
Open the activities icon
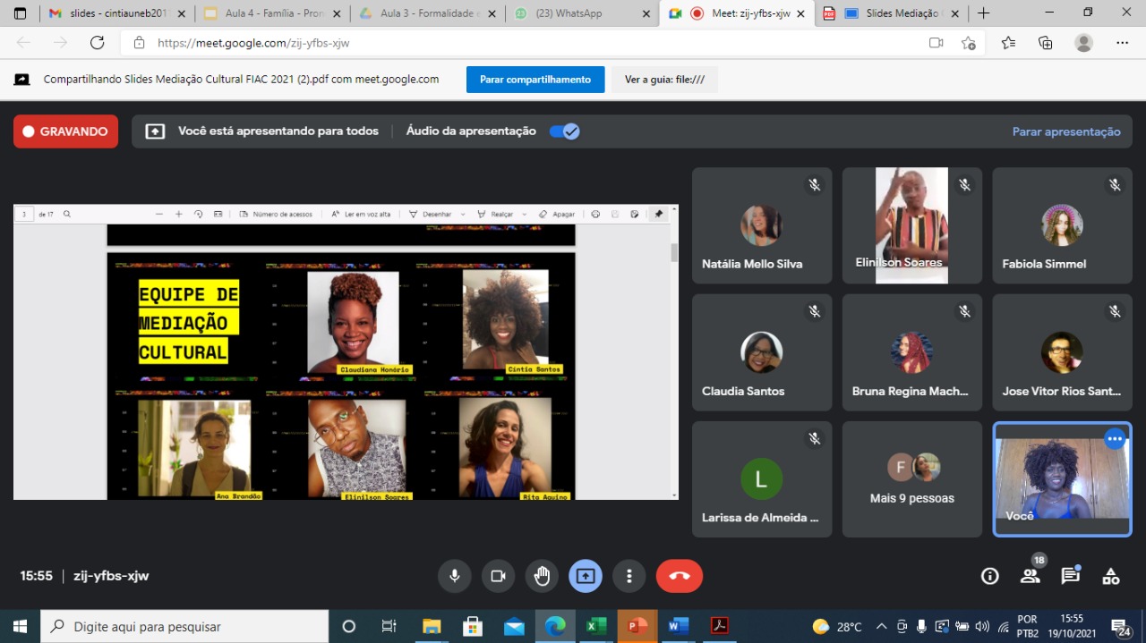[x=1110, y=576]
